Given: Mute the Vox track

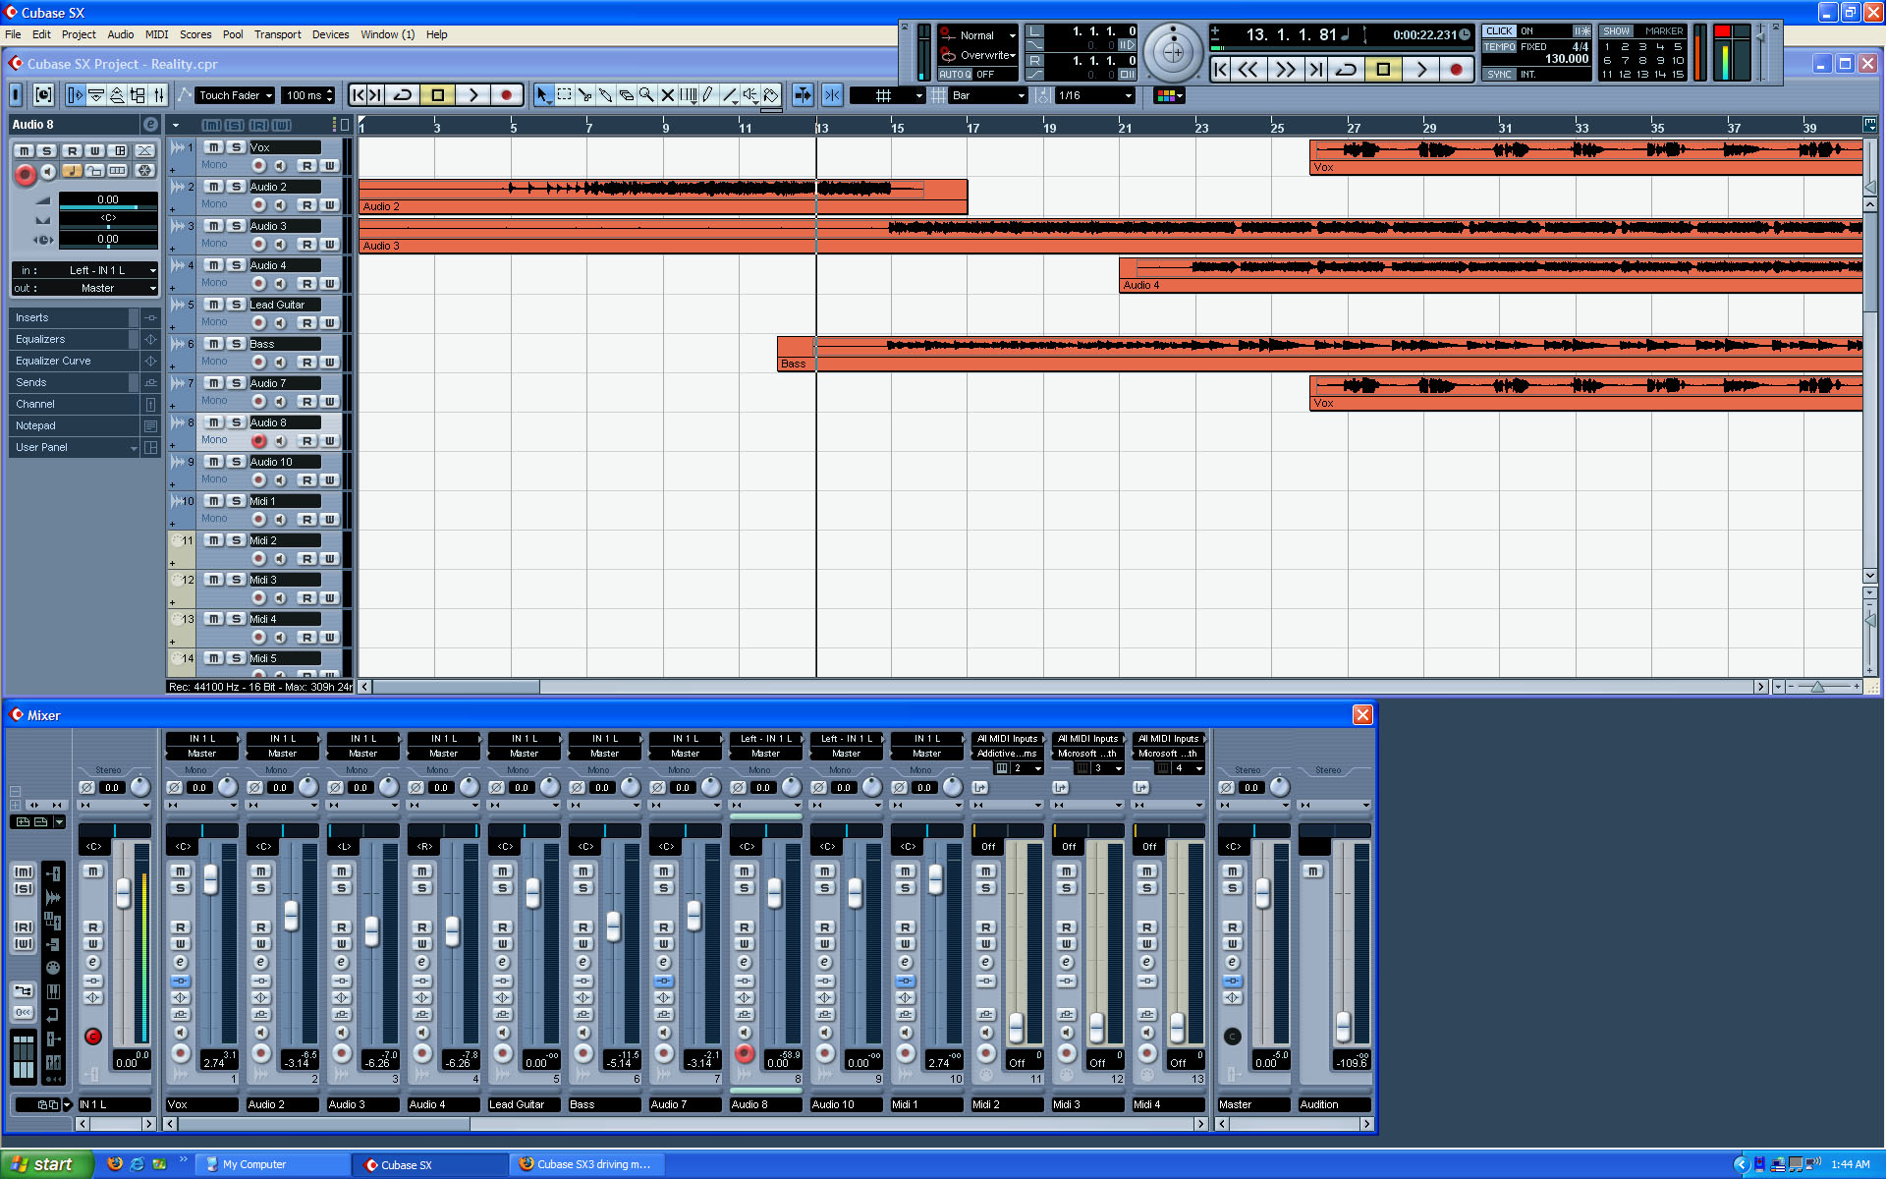Looking at the screenshot, I should click(x=213, y=147).
